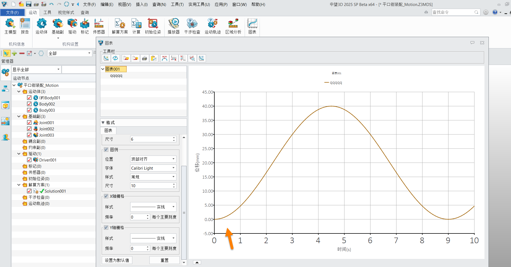The width and height of the screenshot is (511, 267).
Task: Click the copy chart to clipboard icon
Action: coord(154,58)
